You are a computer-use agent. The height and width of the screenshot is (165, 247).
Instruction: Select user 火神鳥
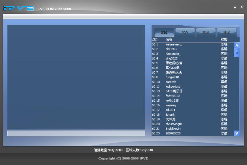(193, 119)
